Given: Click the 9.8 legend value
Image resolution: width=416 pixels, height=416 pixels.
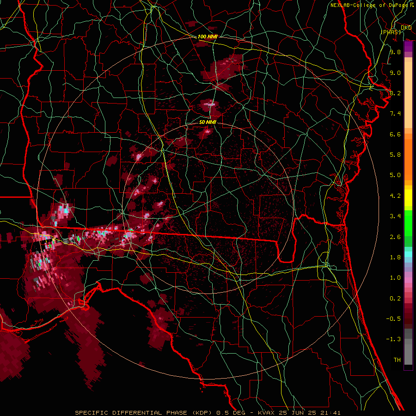Looking at the screenshot, I should [395, 52].
